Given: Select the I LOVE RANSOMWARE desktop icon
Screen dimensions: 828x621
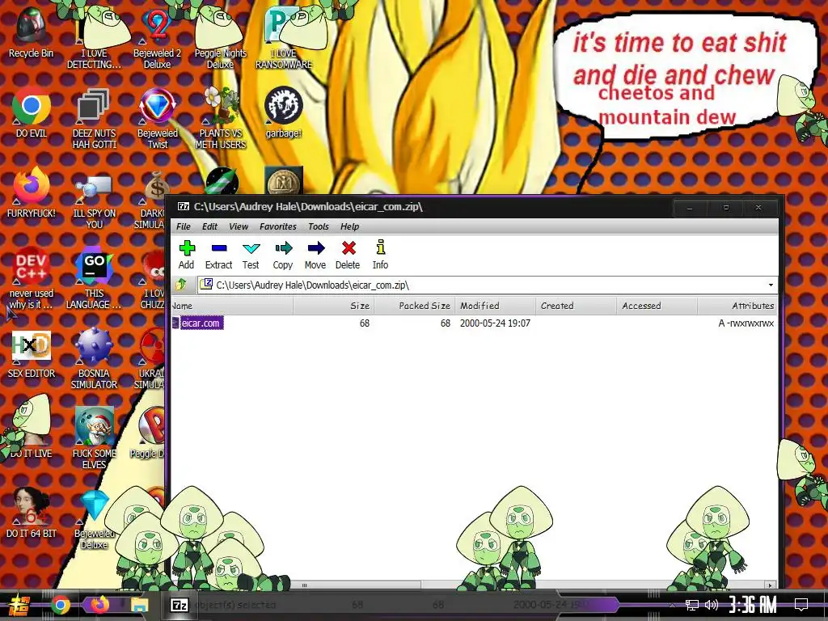Looking at the screenshot, I should (284, 40).
